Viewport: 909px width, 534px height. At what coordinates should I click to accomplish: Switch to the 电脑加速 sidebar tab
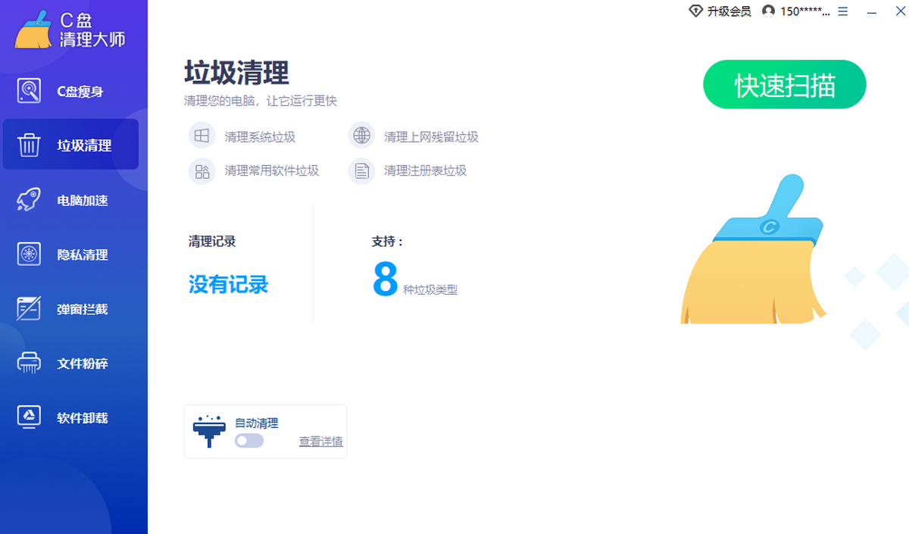(x=83, y=200)
